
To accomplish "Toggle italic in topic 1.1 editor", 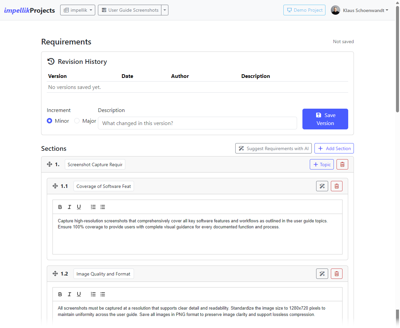I will click(69, 207).
